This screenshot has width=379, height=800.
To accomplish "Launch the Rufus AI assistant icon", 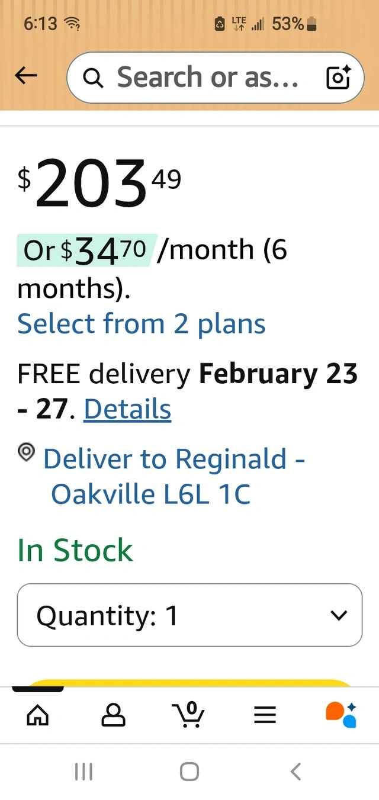I will click(341, 715).
